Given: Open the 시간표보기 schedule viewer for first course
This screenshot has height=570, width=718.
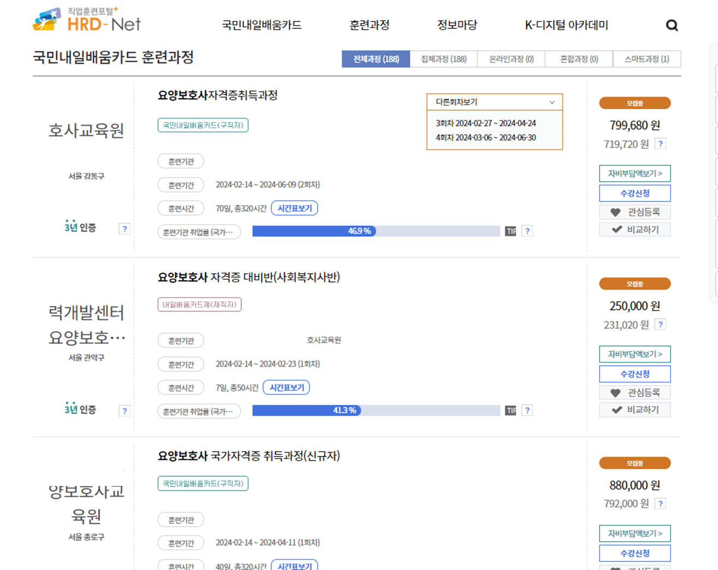Looking at the screenshot, I should click(294, 208).
